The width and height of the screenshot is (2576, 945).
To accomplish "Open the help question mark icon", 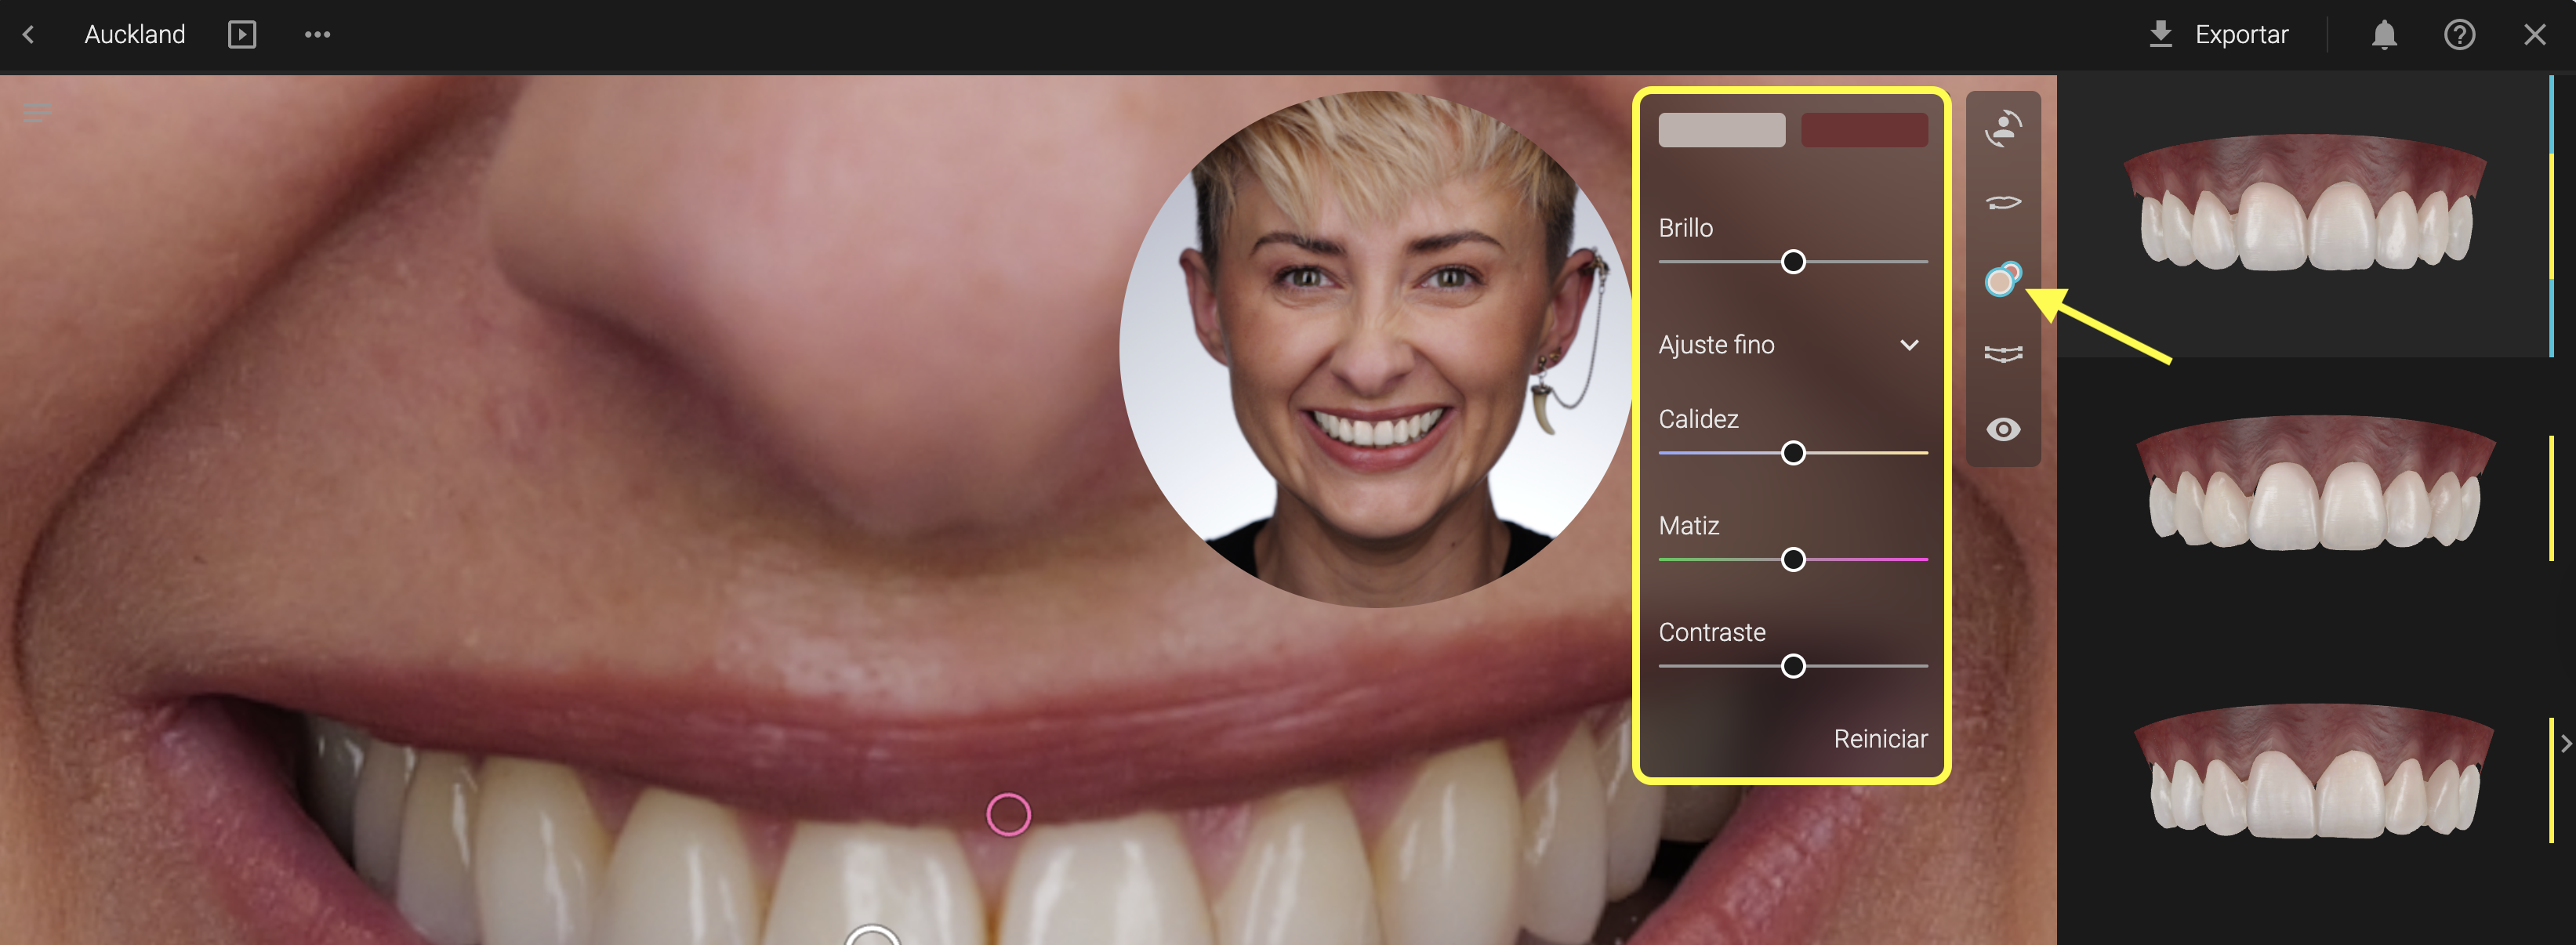I will pos(2459,35).
